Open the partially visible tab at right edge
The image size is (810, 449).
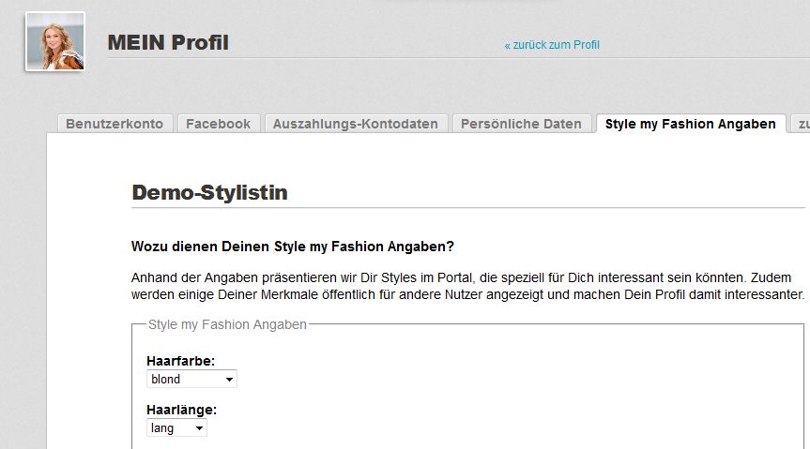(802, 124)
